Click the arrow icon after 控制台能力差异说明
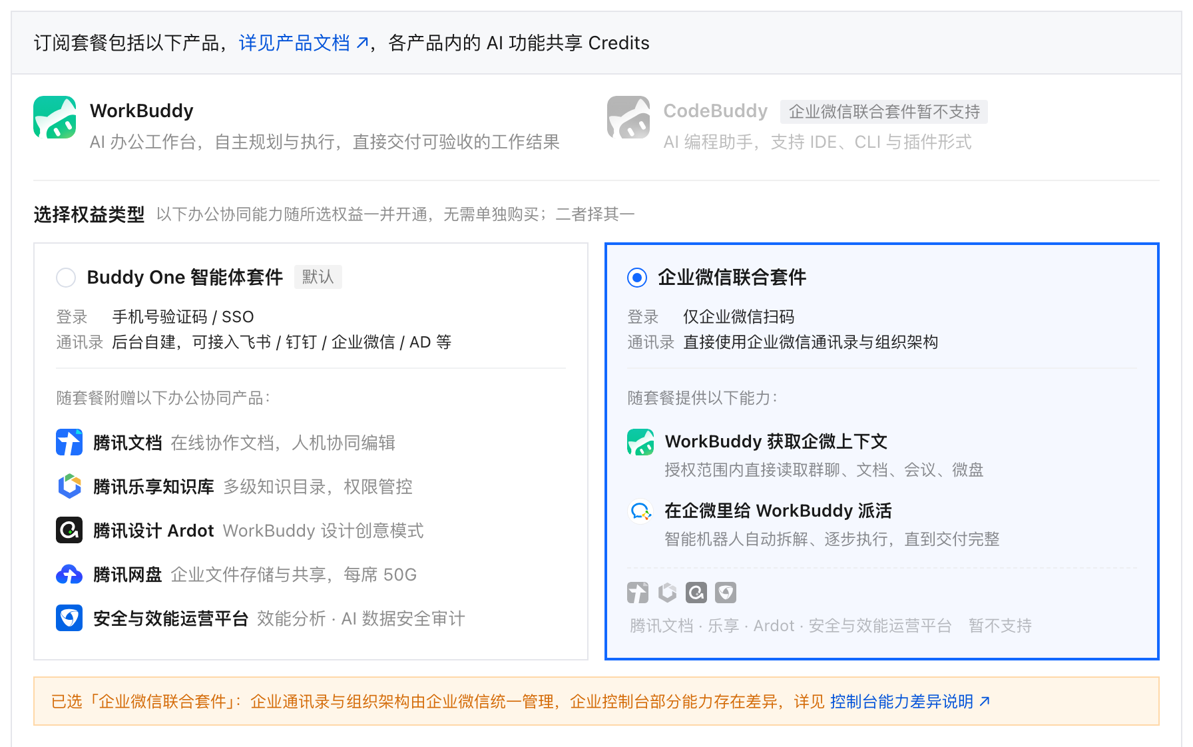The image size is (1193, 747). pos(985,701)
